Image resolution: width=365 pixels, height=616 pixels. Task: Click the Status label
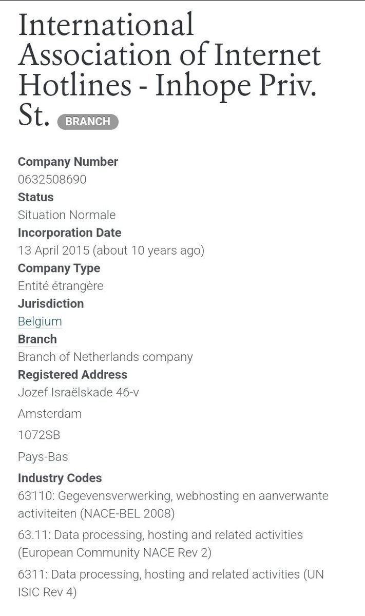tap(35, 197)
